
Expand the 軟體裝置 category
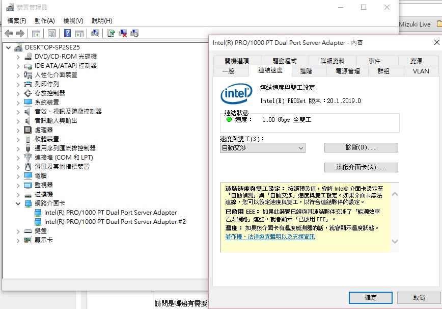18,139
